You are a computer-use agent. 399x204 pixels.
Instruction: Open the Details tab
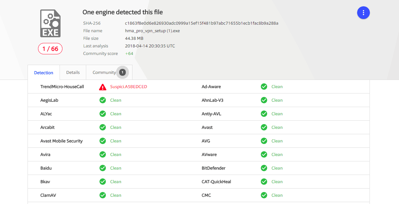(73, 72)
